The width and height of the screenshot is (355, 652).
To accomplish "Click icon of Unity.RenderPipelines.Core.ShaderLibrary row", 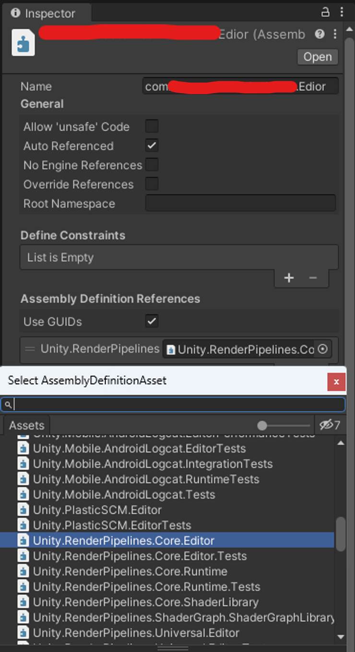I will tap(23, 602).
